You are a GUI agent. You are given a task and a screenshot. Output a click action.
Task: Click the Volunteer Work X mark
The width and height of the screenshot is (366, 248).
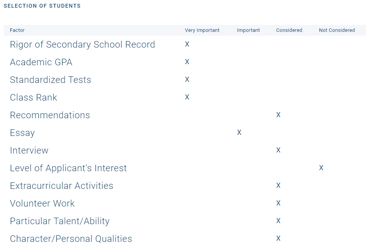tap(278, 203)
